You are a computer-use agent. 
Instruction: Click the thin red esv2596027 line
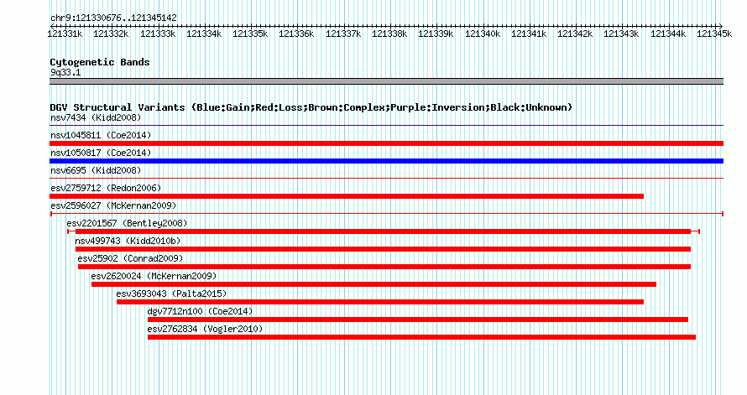pyautogui.click(x=386, y=214)
